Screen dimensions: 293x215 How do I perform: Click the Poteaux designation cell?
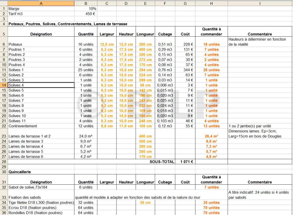tap(41, 44)
